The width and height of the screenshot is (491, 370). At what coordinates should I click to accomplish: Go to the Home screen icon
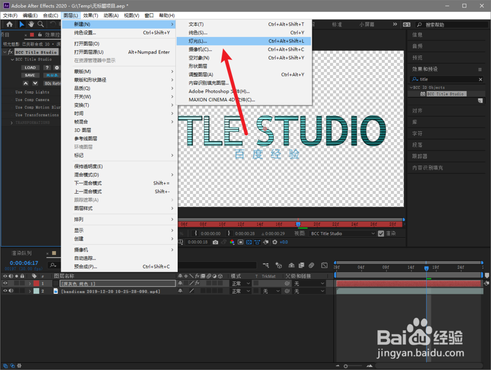tap(9, 24)
